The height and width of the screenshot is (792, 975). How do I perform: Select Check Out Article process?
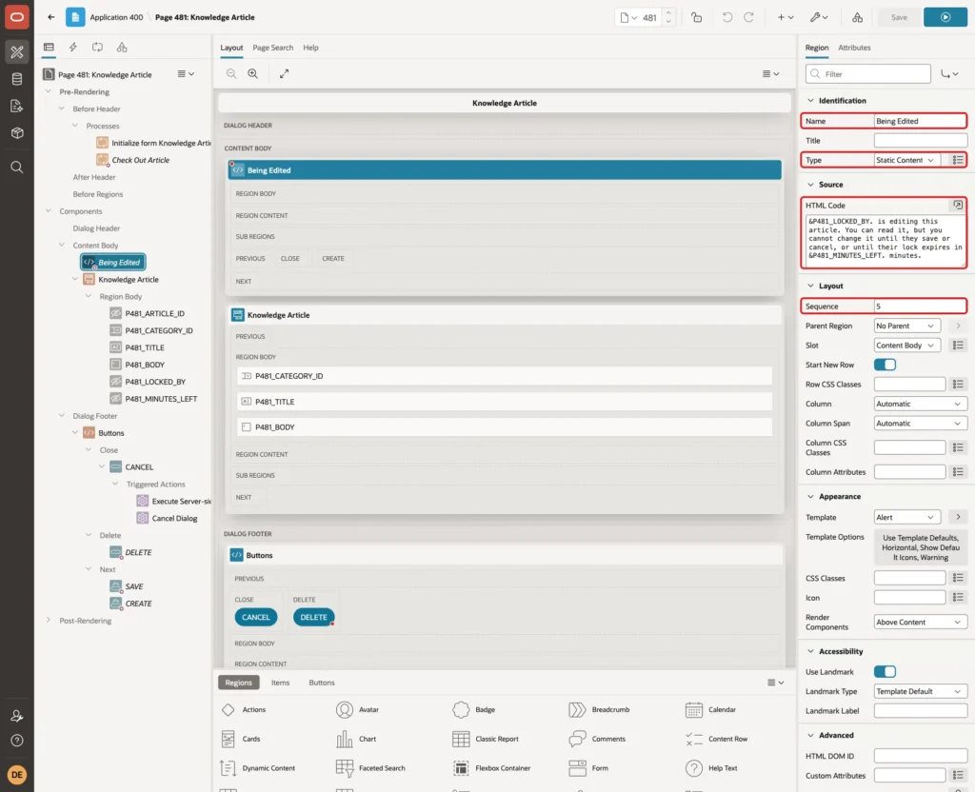(140, 160)
